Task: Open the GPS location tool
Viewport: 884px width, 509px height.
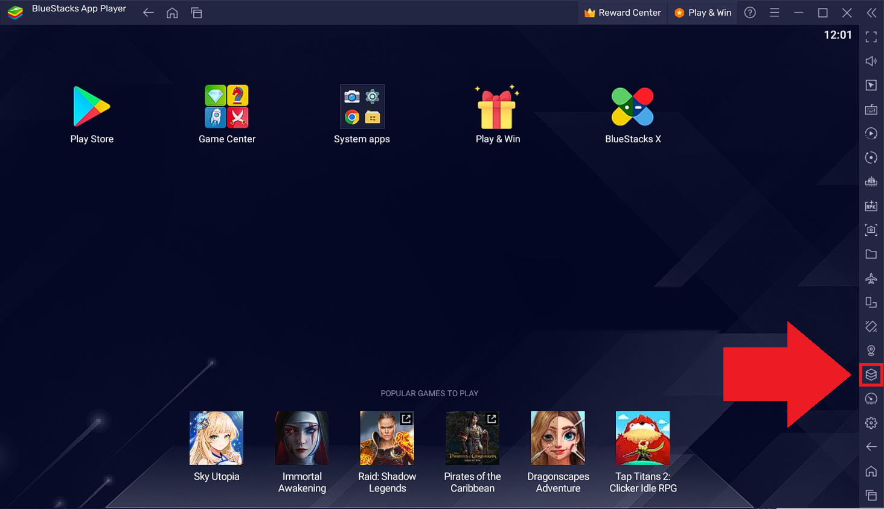Action: (871, 350)
